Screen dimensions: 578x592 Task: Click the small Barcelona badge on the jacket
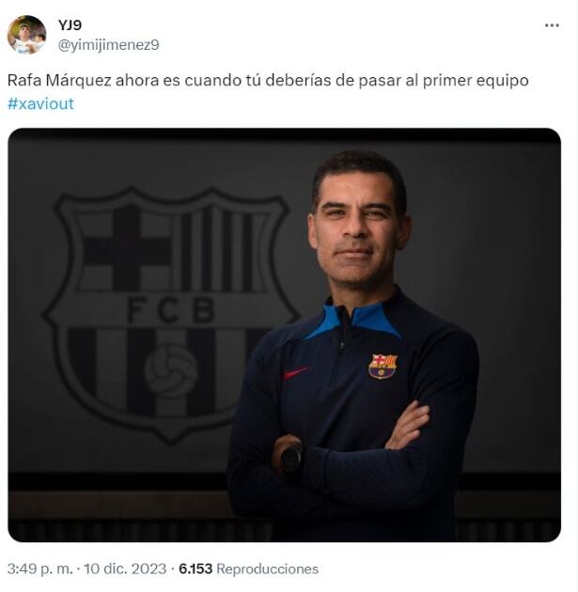tap(383, 366)
